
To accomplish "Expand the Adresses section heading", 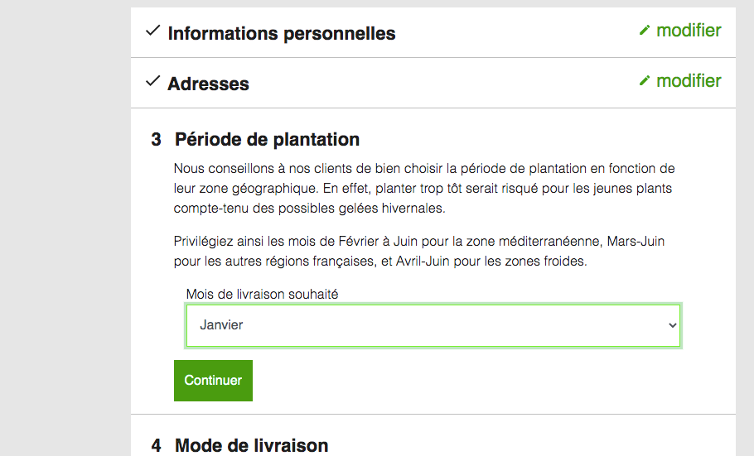I will [x=208, y=84].
